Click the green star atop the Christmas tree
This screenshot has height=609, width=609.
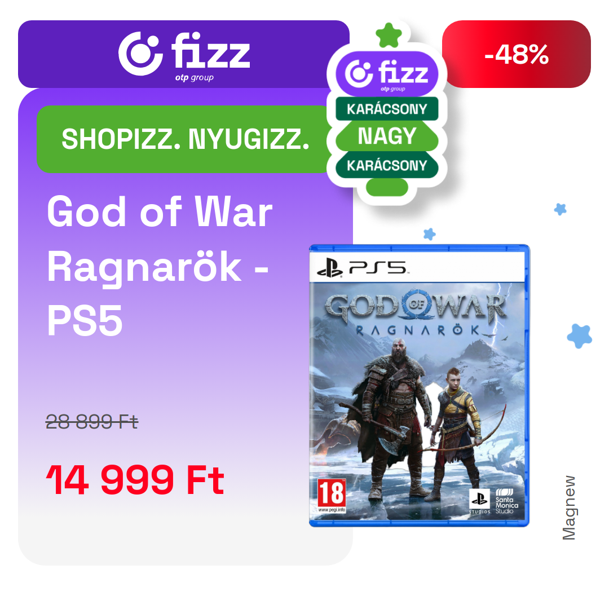[x=389, y=36]
